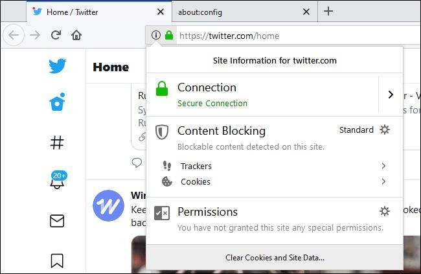Screen dimensions: 421x274
Task: Reload the current page
Action: (x=56, y=35)
